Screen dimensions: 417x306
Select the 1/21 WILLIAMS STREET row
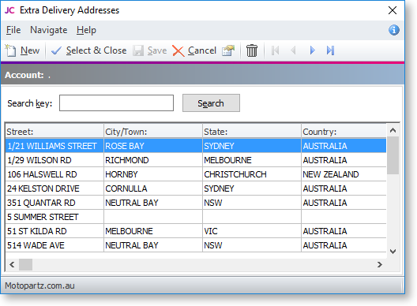(x=196, y=146)
